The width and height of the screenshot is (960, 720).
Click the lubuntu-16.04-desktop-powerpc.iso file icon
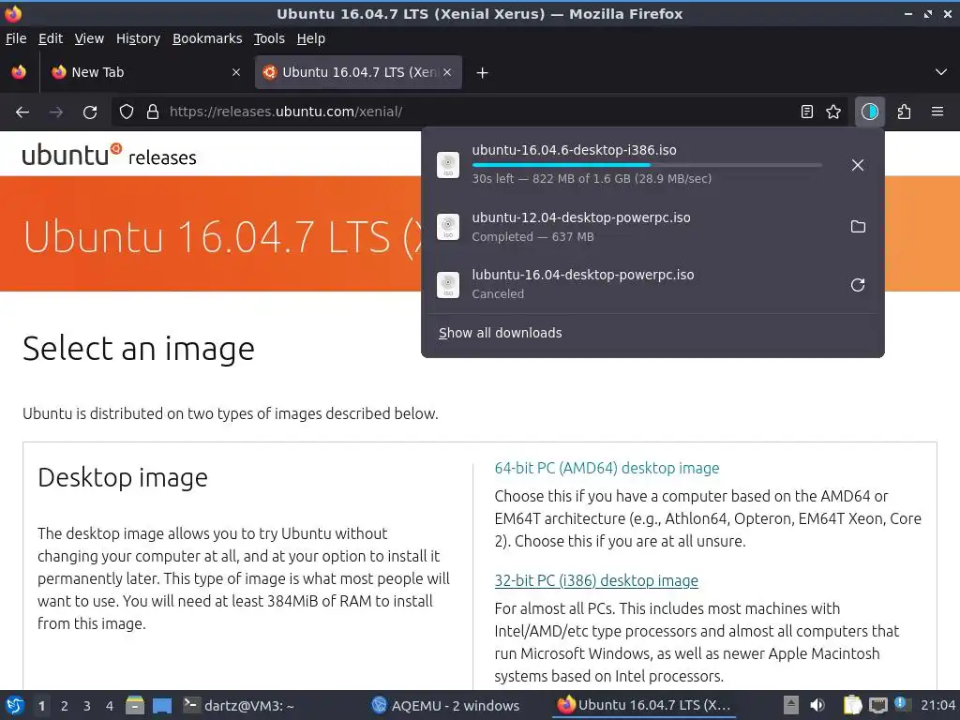(448, 285)
